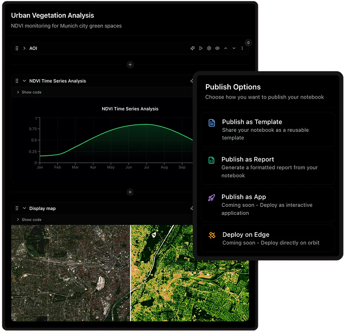Choose Deploy on Edge option
Image resolution: width=345 pixels, height=331 pixels.
269,238
